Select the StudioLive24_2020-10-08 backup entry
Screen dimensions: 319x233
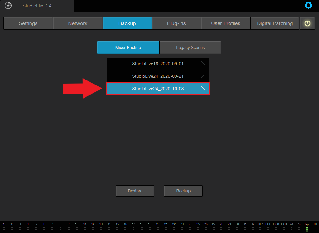point(158,89)
